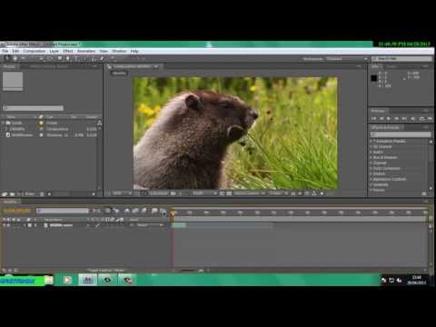436x327 pixels.
Task: Click the black color swatch in Info panel
Action: coord(374,78)
